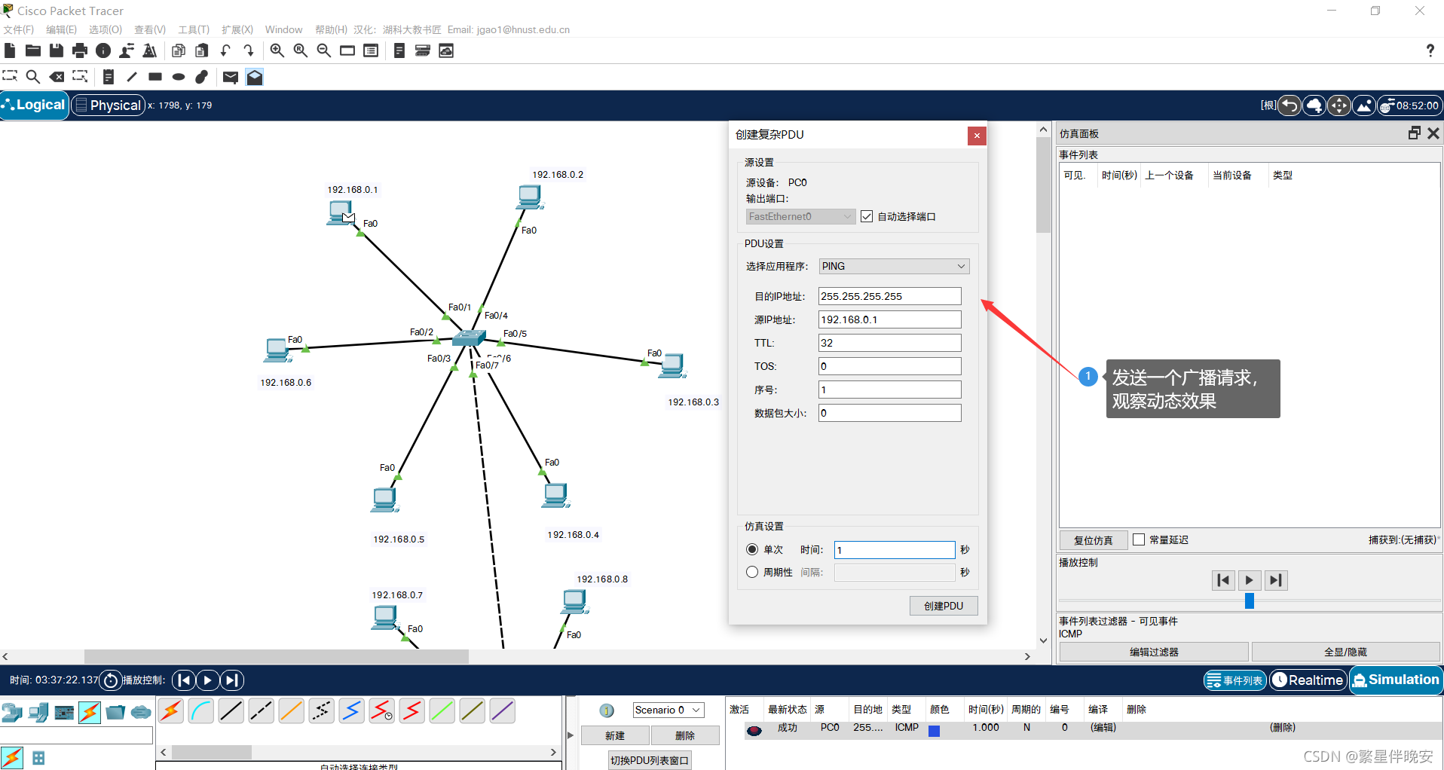Viewport: 1444px width, 770px height.
Task: Switch to Realtime mode
Action: pyautogui.click(x=1308, y=680)
